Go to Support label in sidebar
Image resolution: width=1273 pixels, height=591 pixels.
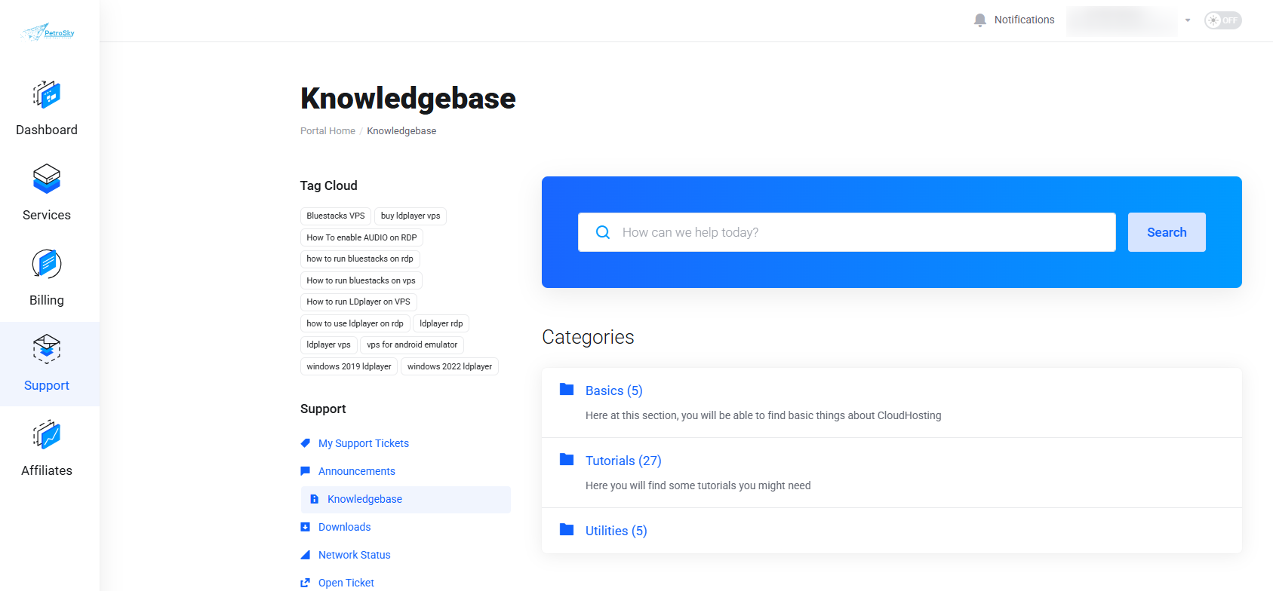pos(47,385)
